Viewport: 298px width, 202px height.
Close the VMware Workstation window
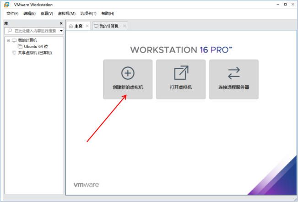pyautogui.click(x=293, y=5)
